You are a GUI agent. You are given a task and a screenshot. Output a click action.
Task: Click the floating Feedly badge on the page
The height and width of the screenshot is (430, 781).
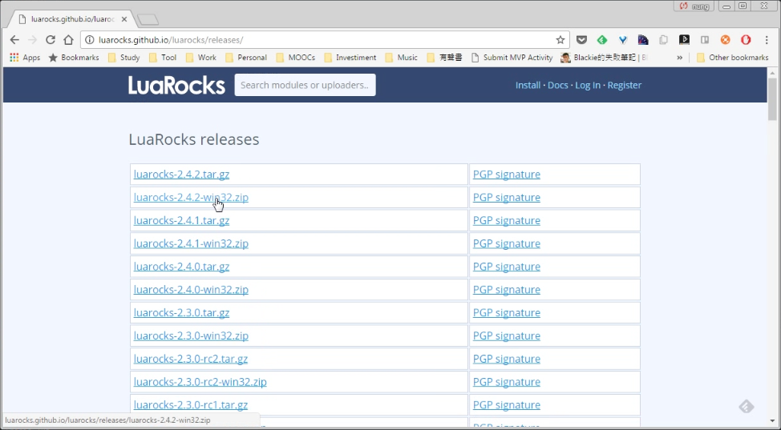747,407
